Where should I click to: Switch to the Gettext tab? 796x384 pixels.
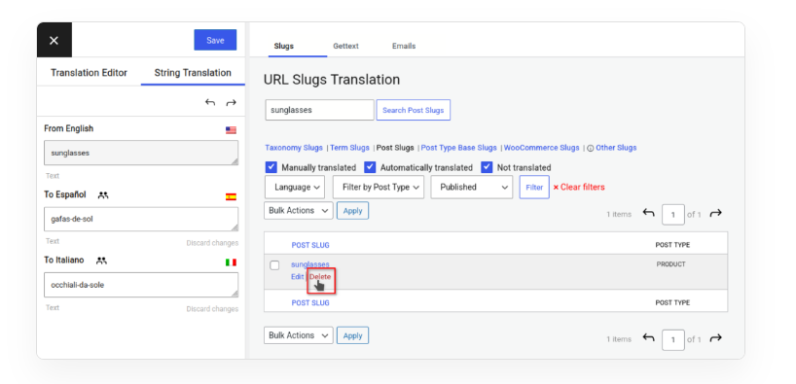click(345, 46)
